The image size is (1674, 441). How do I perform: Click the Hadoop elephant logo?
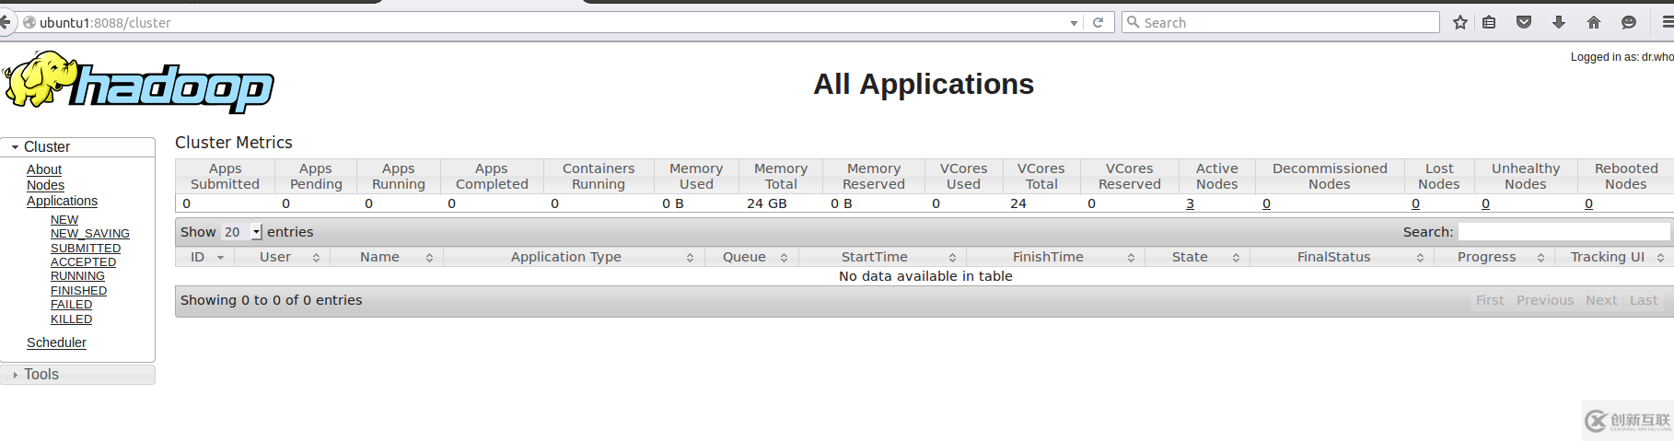tap(138, 83)
